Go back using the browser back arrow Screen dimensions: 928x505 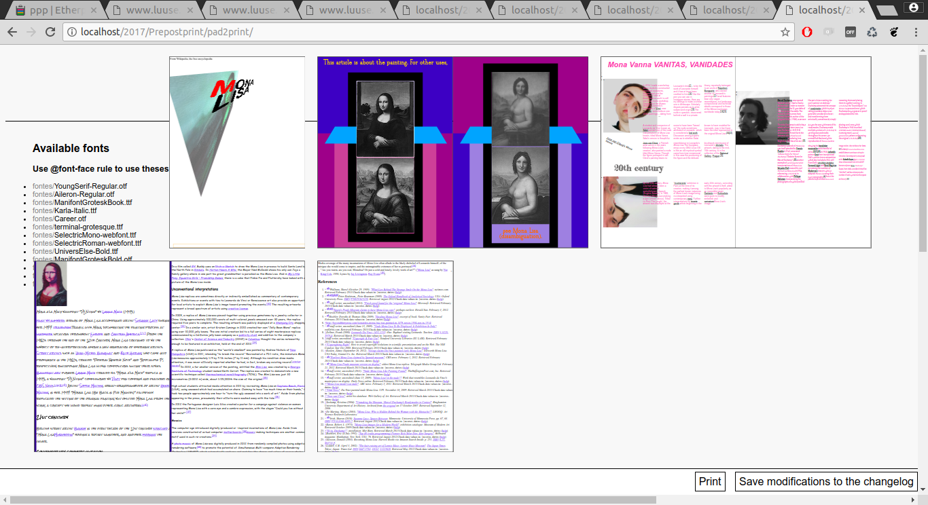12,32
